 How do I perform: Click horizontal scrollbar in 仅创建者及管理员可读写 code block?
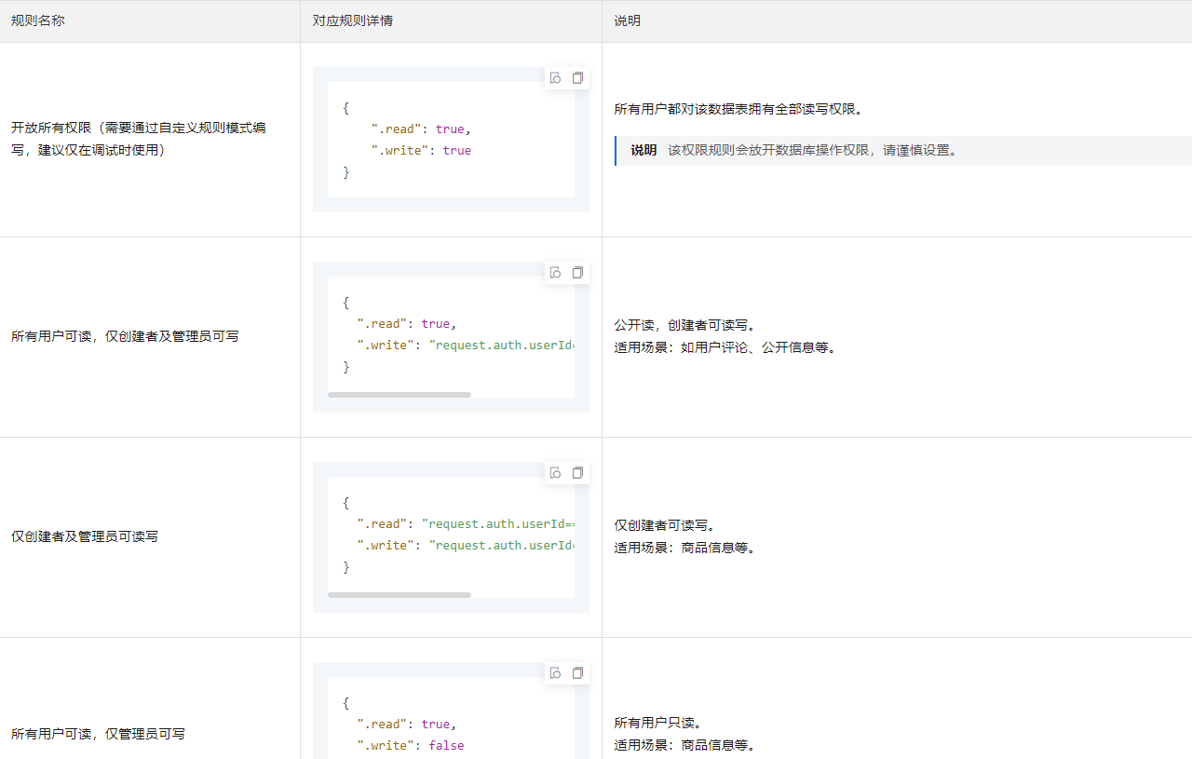click(400, 595)
